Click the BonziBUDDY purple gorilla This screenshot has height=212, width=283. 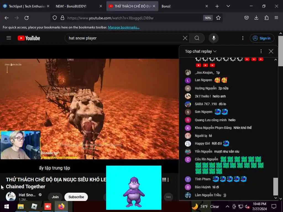click(134, 192)
